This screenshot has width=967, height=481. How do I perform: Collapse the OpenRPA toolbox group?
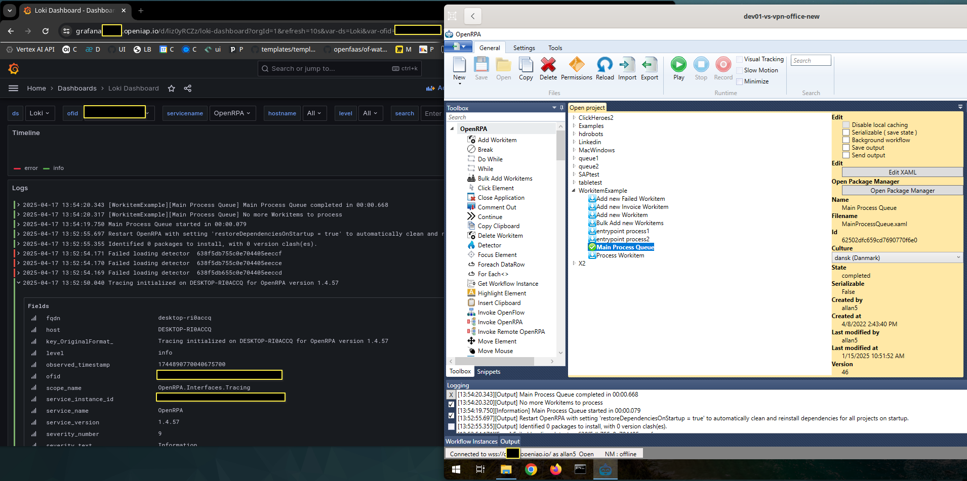point(452,129)
